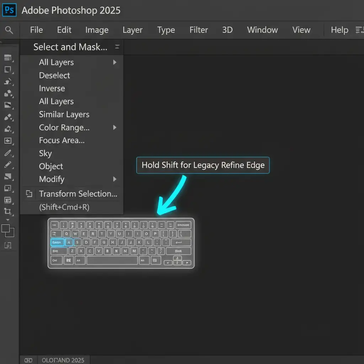
Task: Click the Photoshop Ps logo icon
Action: coord(9,10)
